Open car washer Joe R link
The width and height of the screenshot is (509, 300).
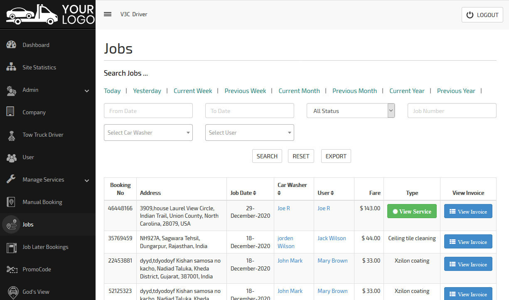(x=284, y=208)
